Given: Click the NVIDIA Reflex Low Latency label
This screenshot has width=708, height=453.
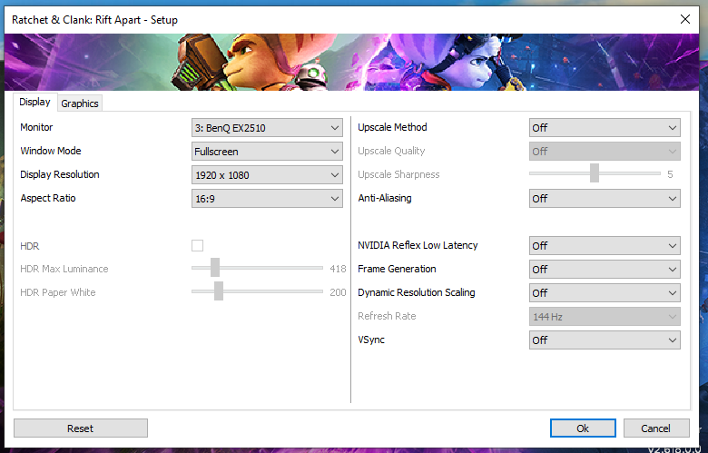Looking at the screenshot, I should (418, 245).
